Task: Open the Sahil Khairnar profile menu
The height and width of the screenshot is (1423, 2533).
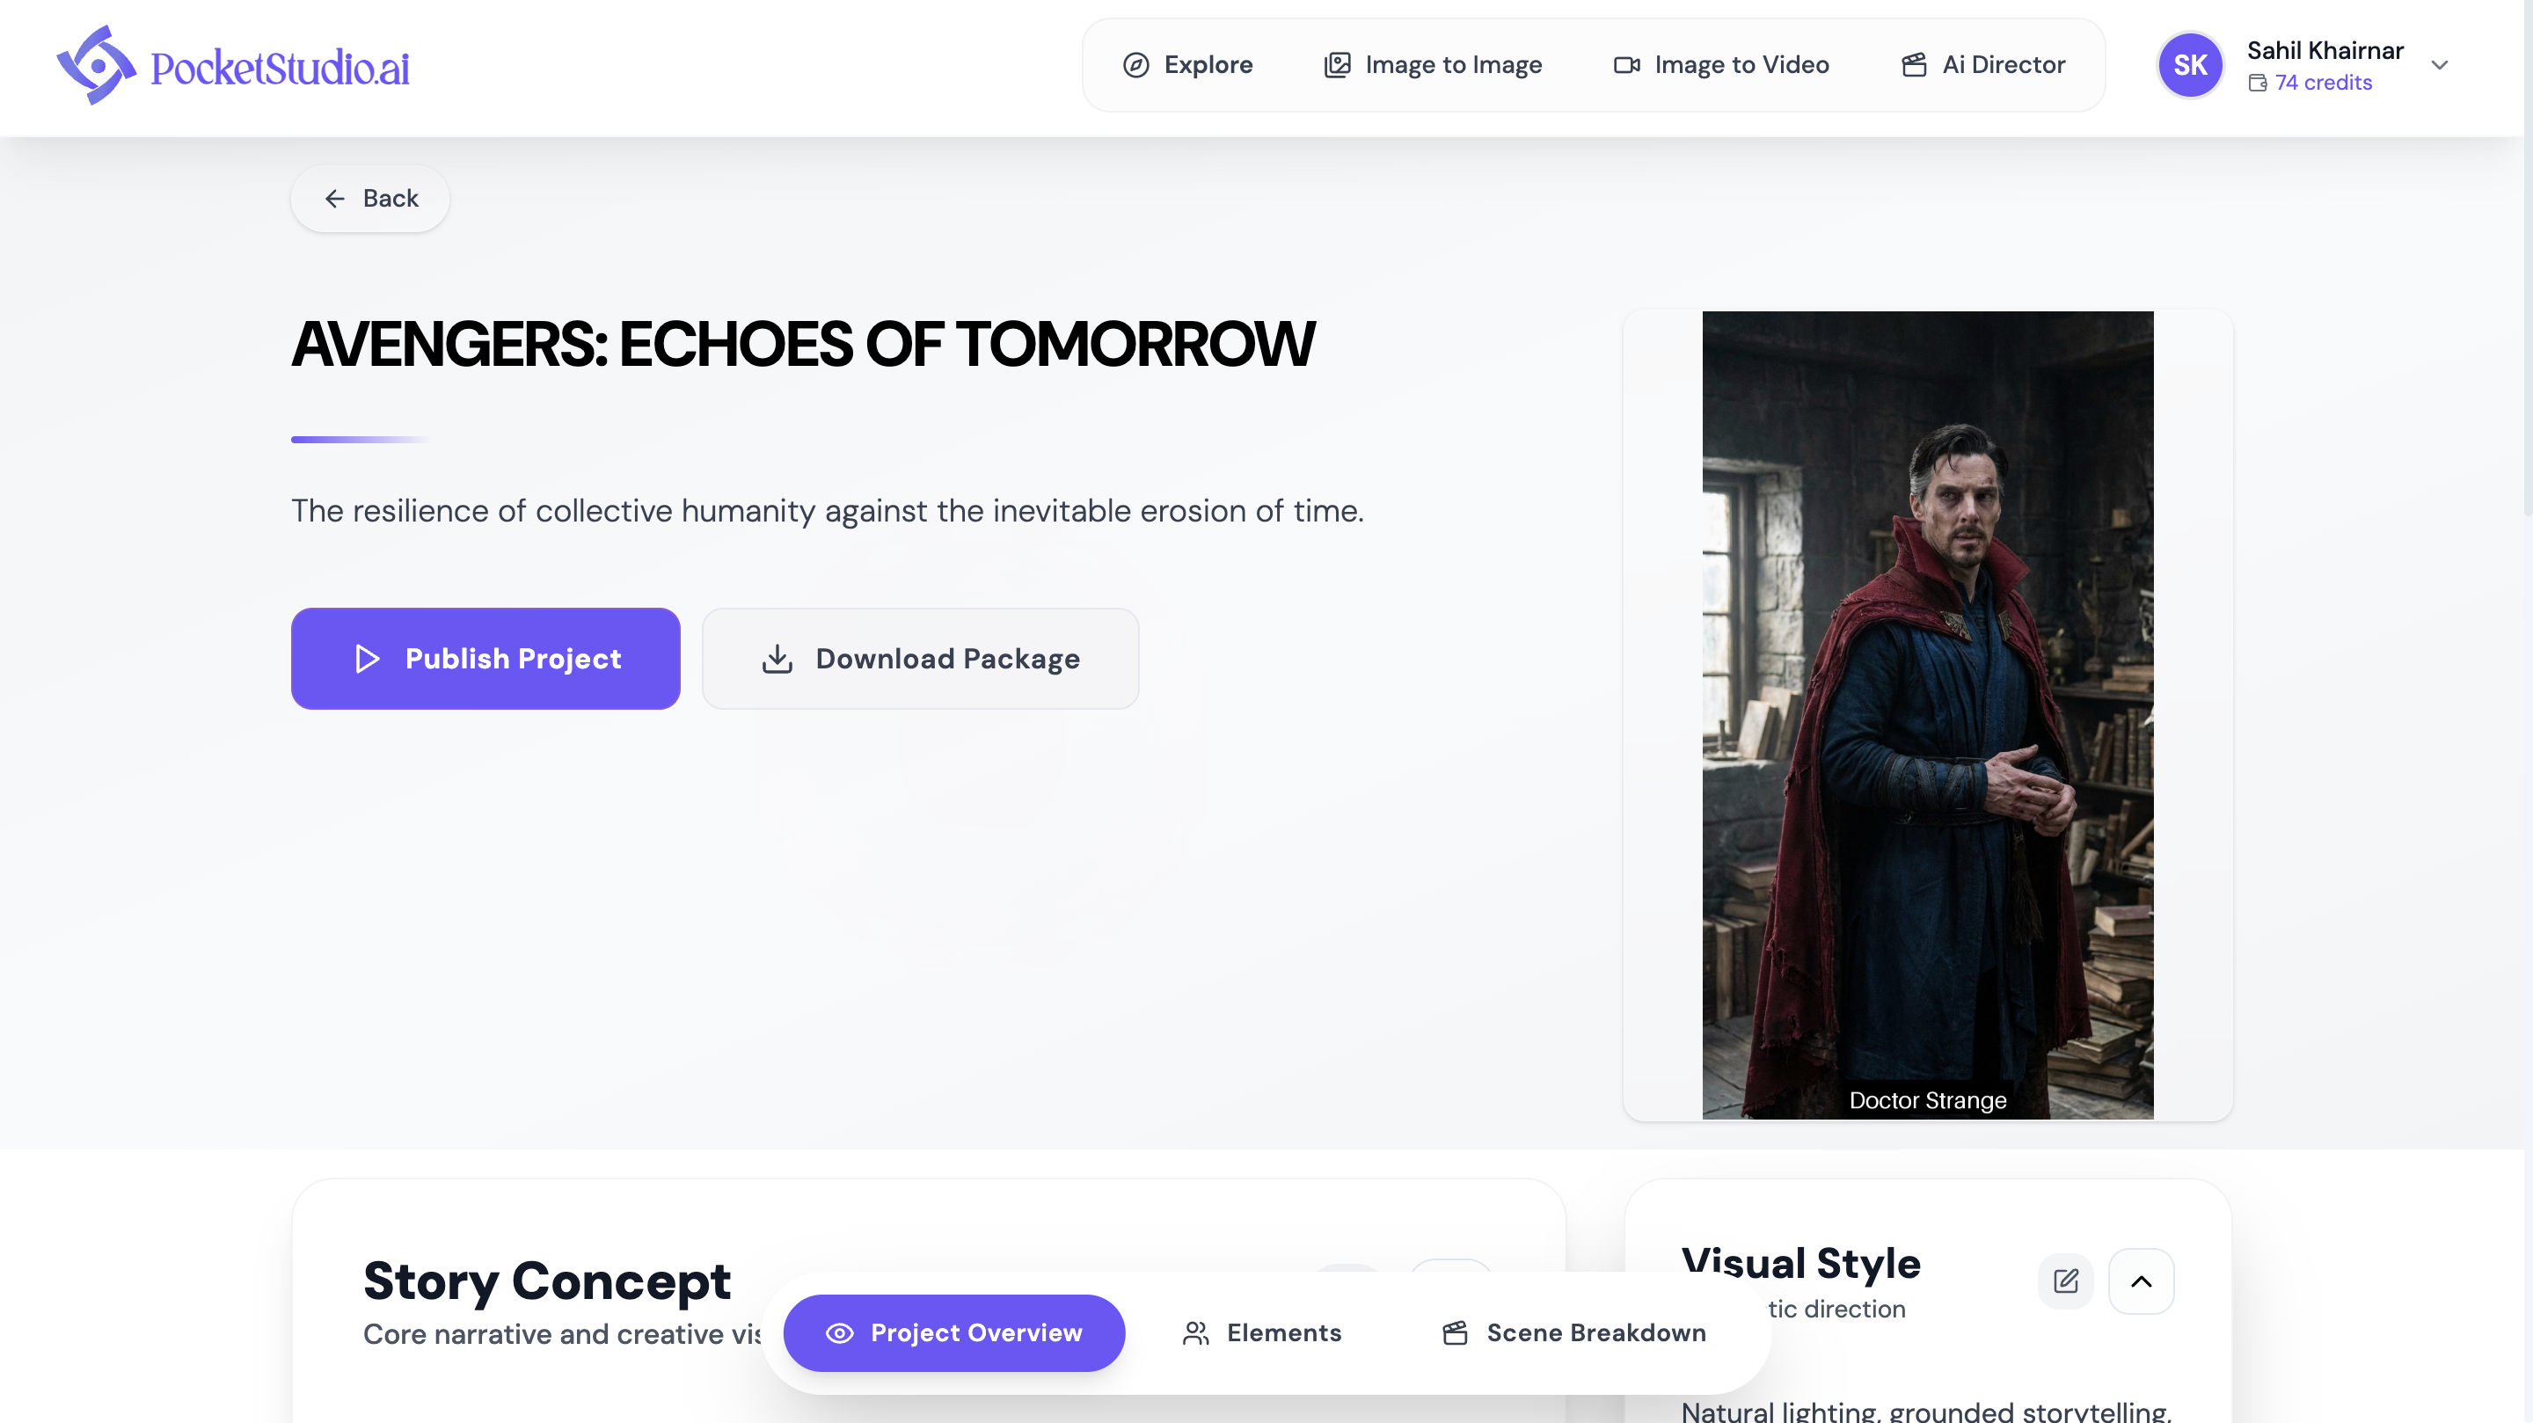Action: [2325, 50]
